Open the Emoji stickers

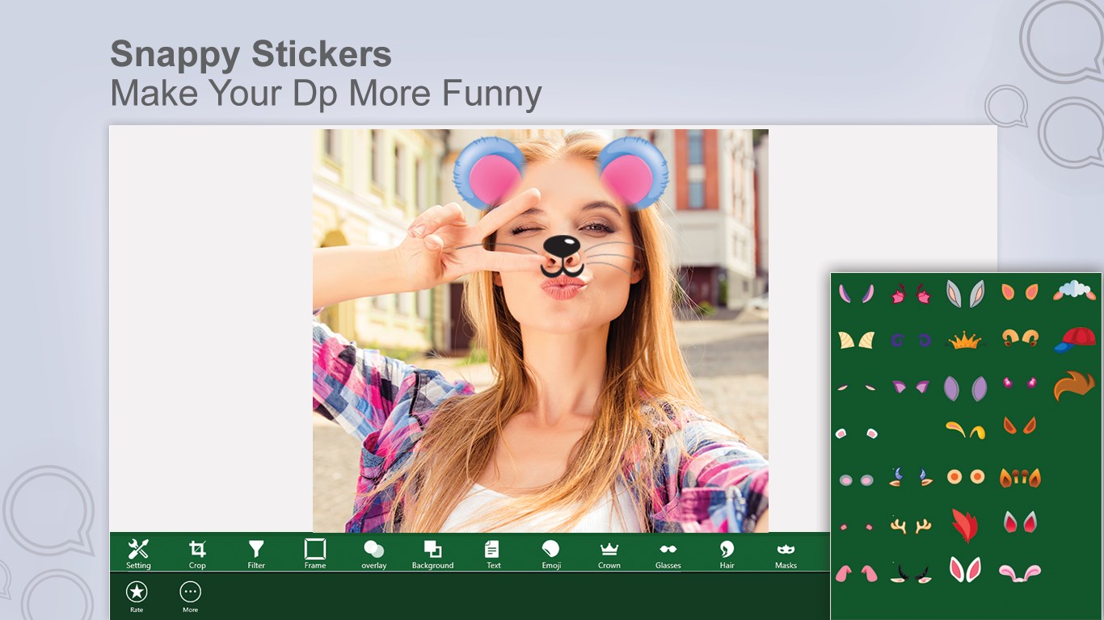point(551,554)
